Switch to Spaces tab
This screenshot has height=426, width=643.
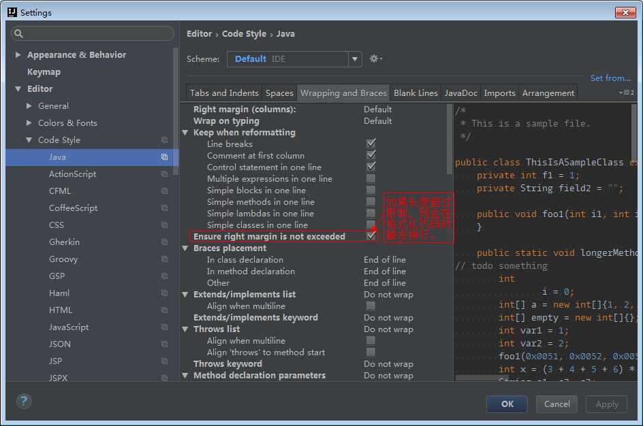(x=279, y=93)
